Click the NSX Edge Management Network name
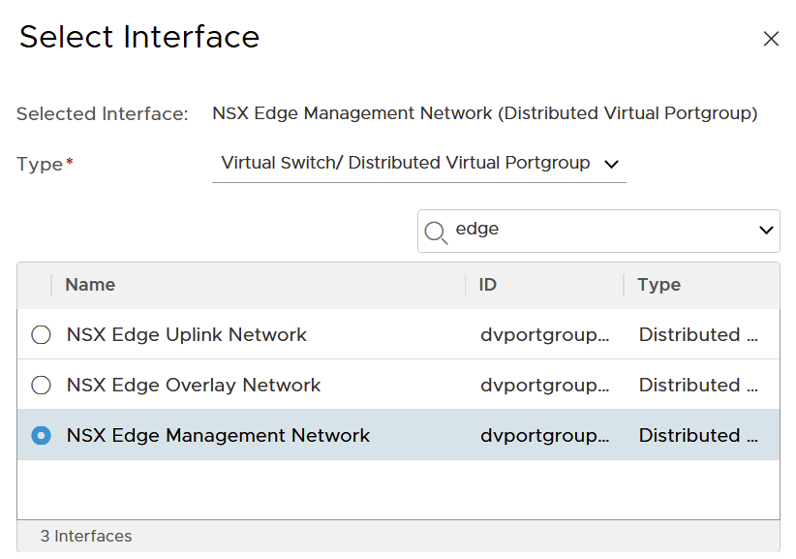 click(x=218, y=436)
